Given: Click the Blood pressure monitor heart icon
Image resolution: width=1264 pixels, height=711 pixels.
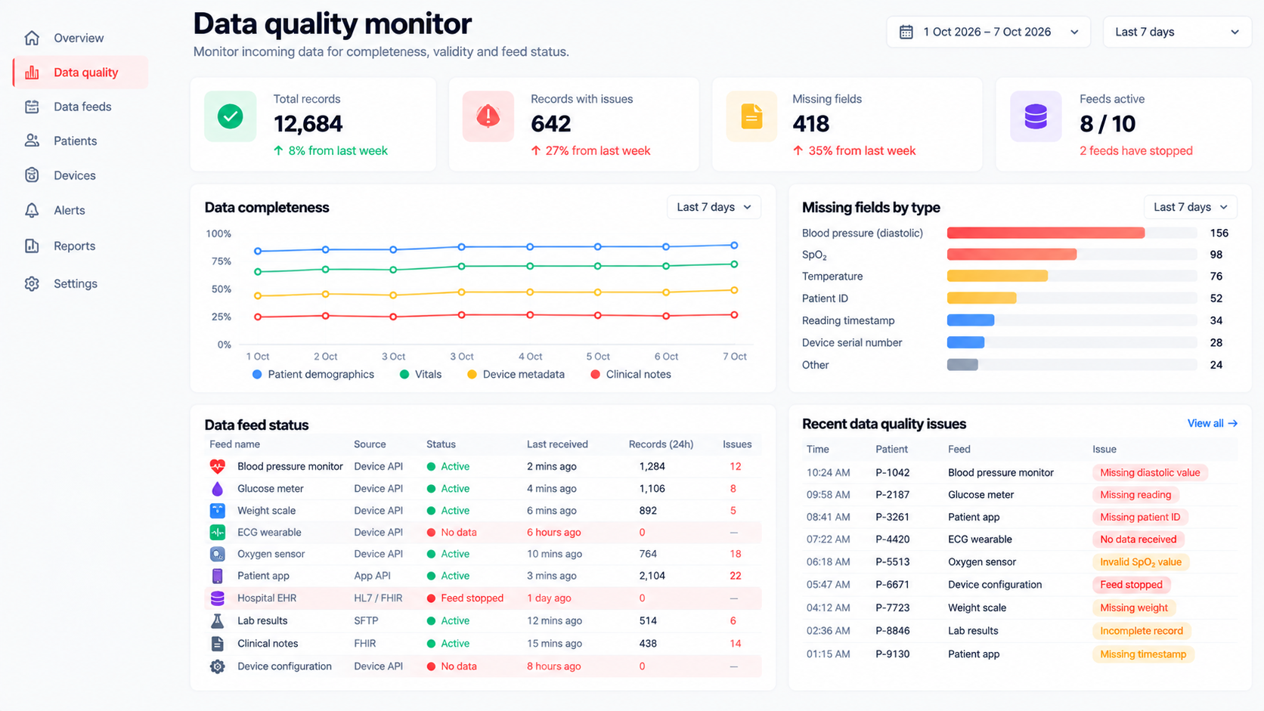Looking at the screenshot, I should coord(217,466).
